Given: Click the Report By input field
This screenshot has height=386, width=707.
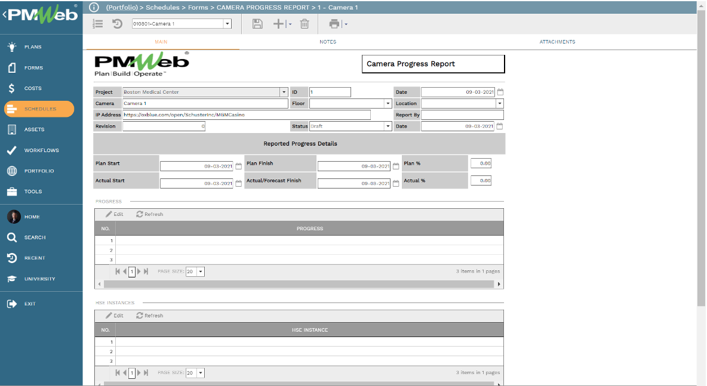Looking at the screenshot, I should 462,115.
